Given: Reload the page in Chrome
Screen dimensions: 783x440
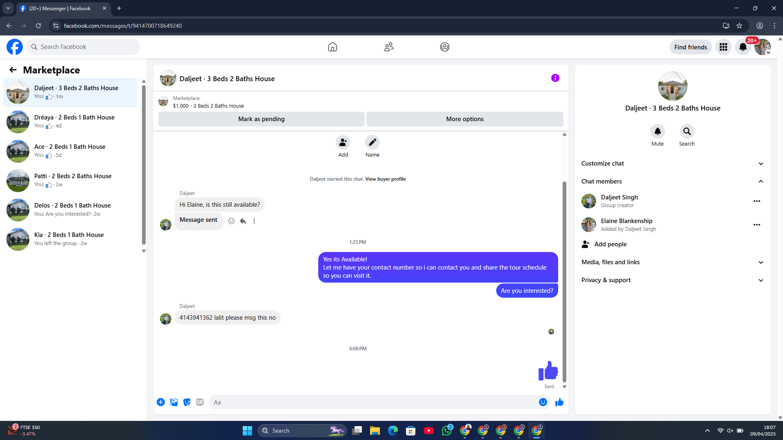Looking at the screenshot, I should click(x=38, y=26).
